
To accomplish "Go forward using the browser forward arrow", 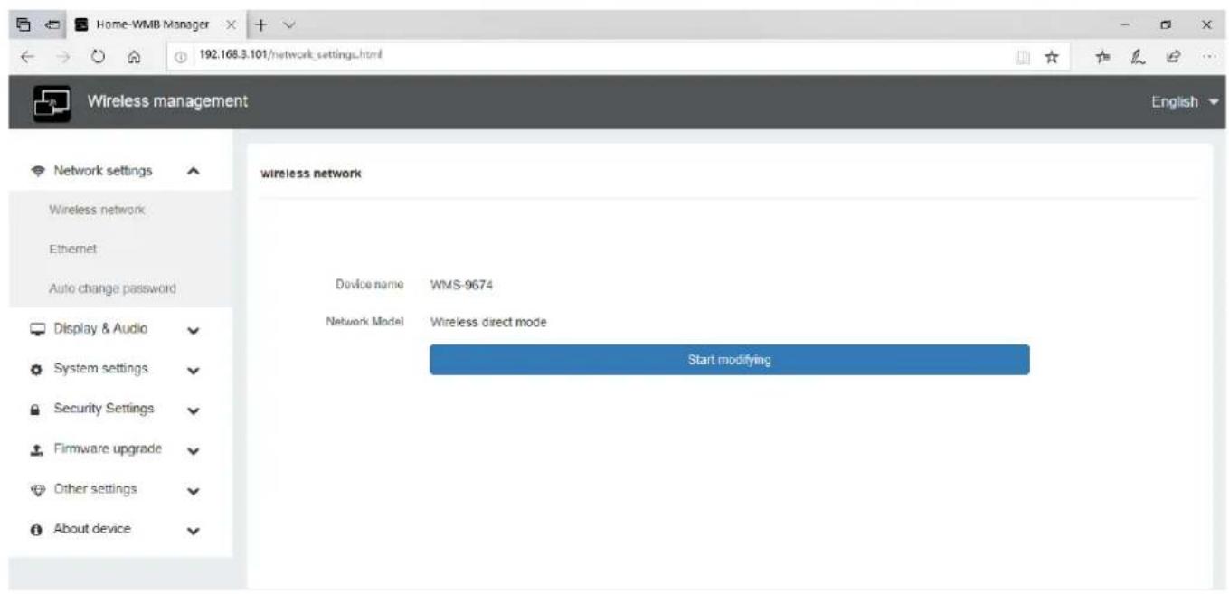I will [63, 56].
